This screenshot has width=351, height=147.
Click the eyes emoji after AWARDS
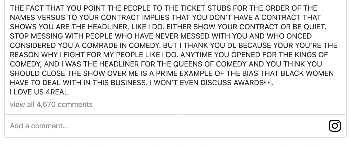[x=267, y=83]
